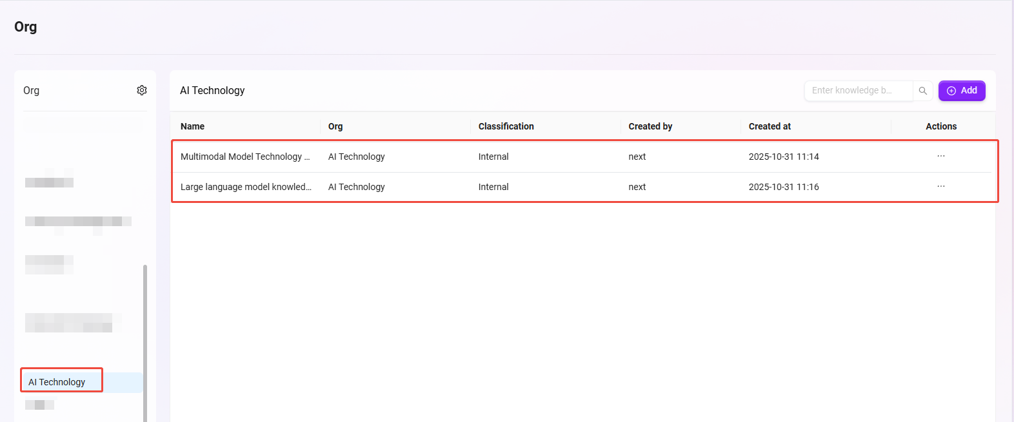Screen dimensions: 1014x422
Task: Click Internal classification in second row
Action: (x=493, y=187)
